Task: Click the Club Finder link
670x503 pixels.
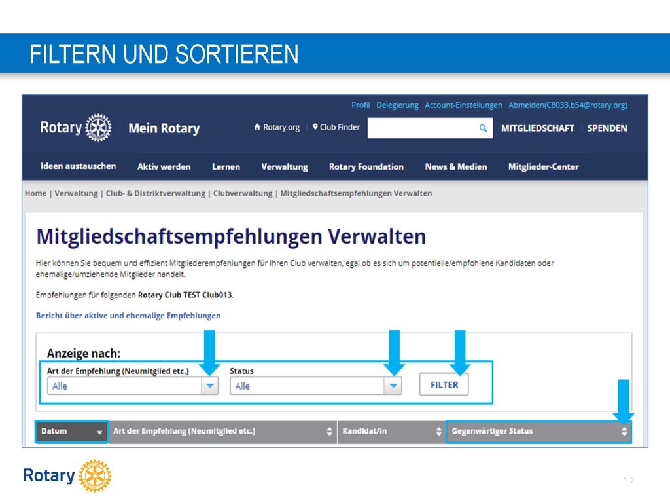Action: tap(340, 127)
